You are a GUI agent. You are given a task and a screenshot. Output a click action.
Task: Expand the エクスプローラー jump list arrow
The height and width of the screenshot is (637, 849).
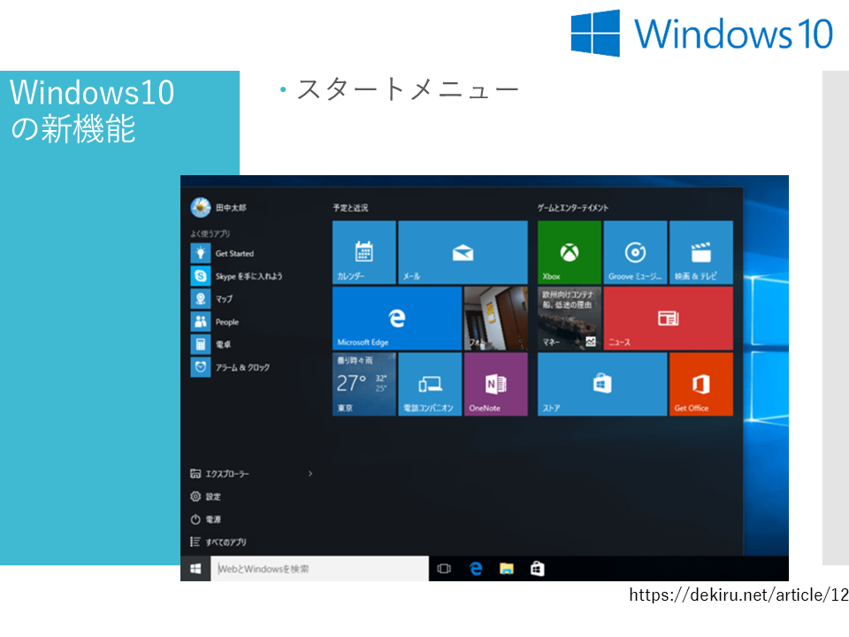(x=310, y=473)
